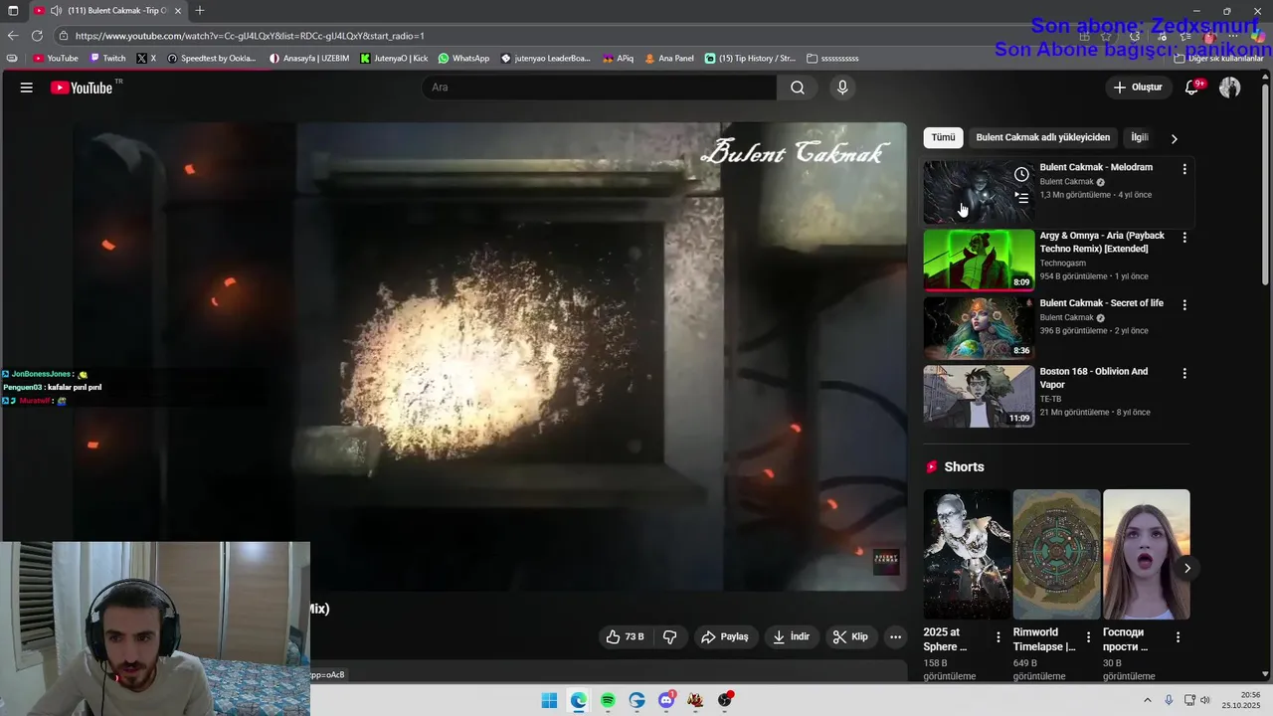Open options menu for Oblivion And Vapor
This screenshot has height=716, width=1273.
click(1183, 373)
